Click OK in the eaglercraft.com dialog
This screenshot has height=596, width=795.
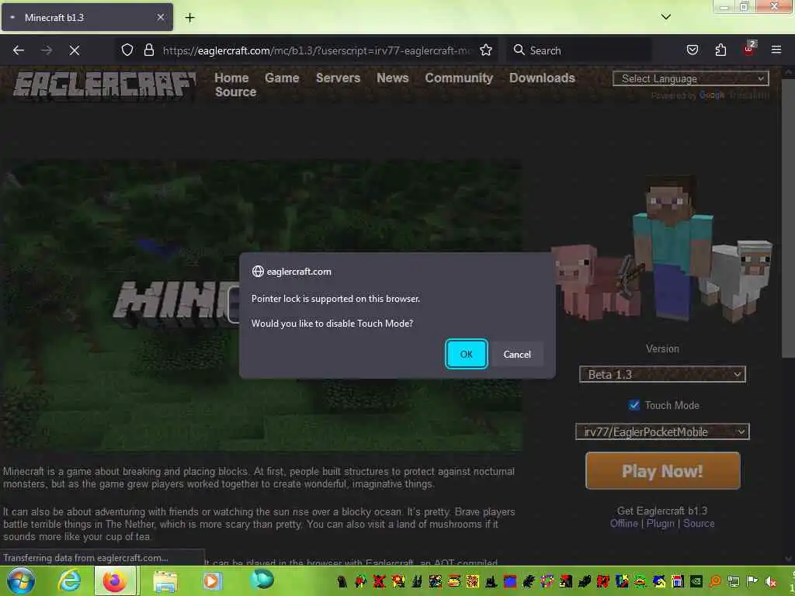click(x=466, y=354)
